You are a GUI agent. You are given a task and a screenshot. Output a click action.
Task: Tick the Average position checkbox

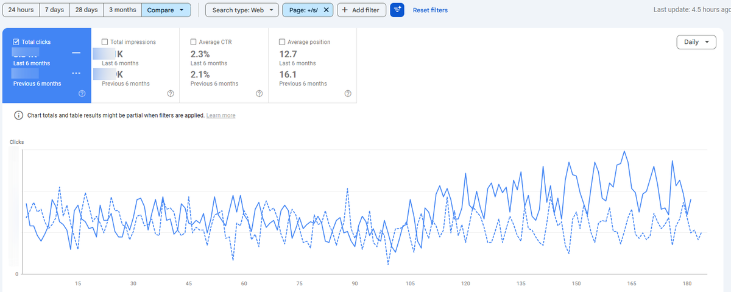pos(282,42)
